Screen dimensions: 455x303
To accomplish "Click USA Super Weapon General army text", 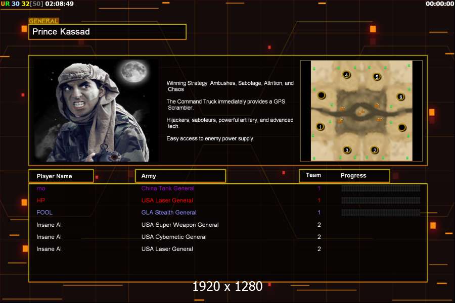I will pos(180,225).
